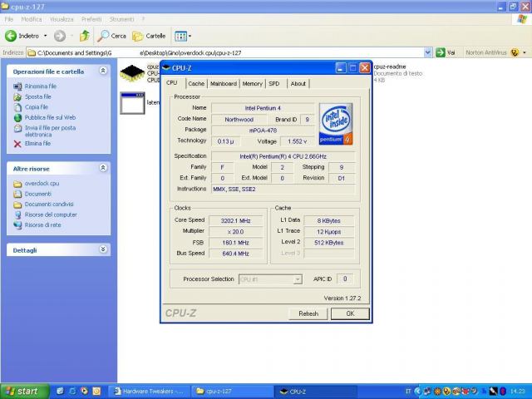
Task: Click the CPU-Z taskbar button
Action: [315, 392]
